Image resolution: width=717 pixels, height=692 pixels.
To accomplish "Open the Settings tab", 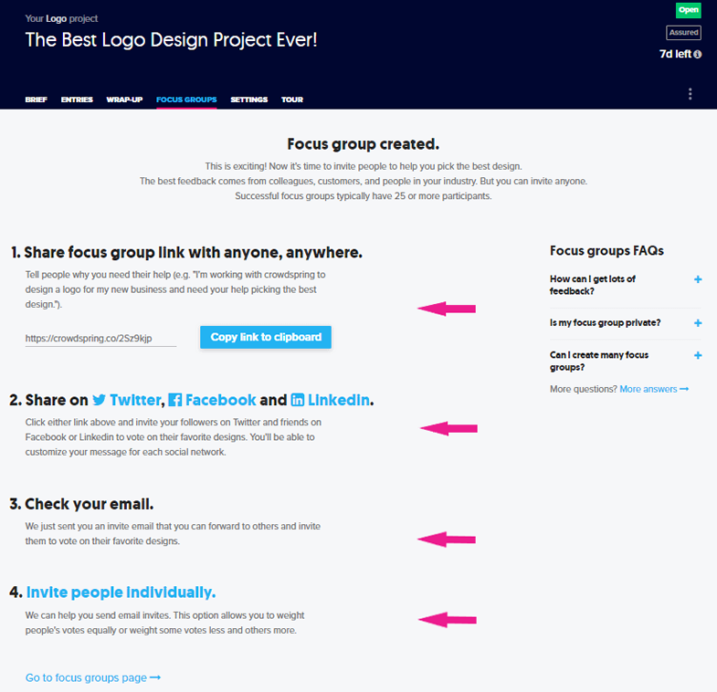I will (x=248, y=100).
